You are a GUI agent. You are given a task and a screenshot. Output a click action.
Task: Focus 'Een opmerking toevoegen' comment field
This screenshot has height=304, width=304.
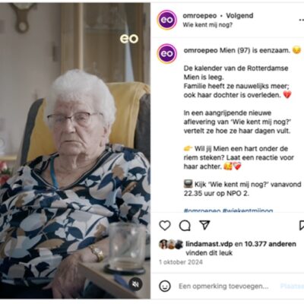(223, 287)
